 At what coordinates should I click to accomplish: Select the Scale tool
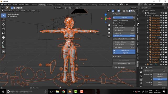point(3,33)
